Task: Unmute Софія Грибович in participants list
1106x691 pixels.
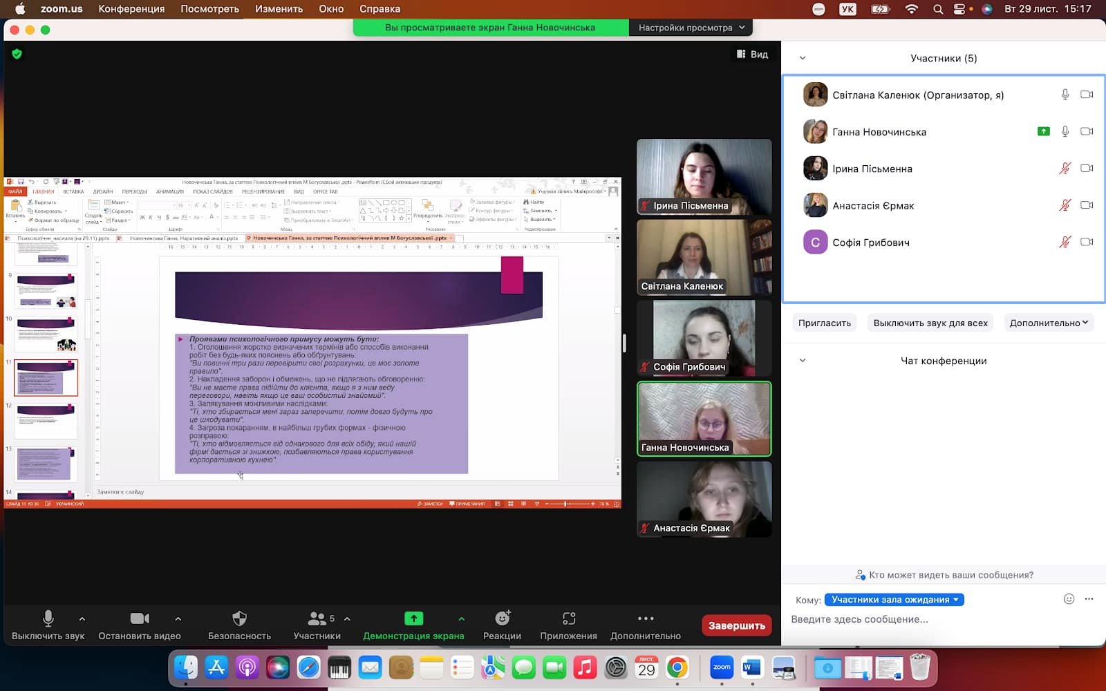Action: [1065, 242]
